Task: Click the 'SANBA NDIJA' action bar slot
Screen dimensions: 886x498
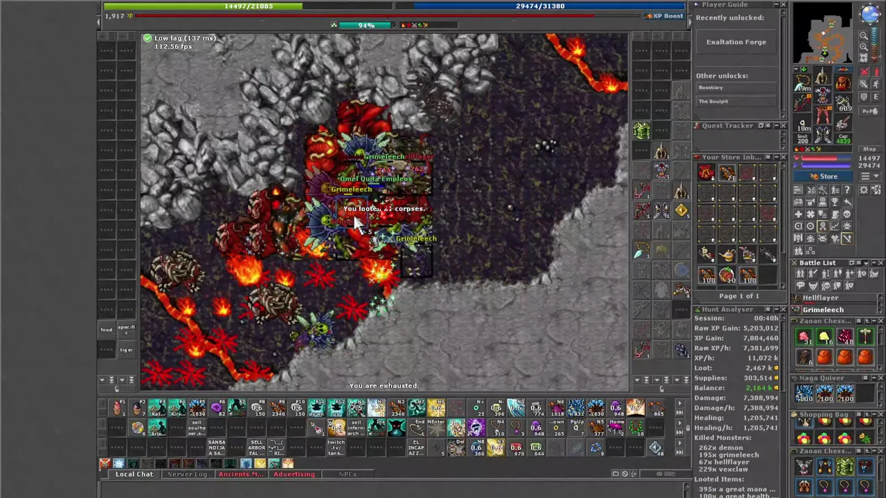Action: 217,448
